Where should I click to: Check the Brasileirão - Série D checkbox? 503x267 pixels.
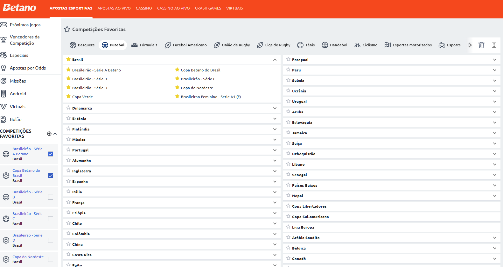coord(51,240)
